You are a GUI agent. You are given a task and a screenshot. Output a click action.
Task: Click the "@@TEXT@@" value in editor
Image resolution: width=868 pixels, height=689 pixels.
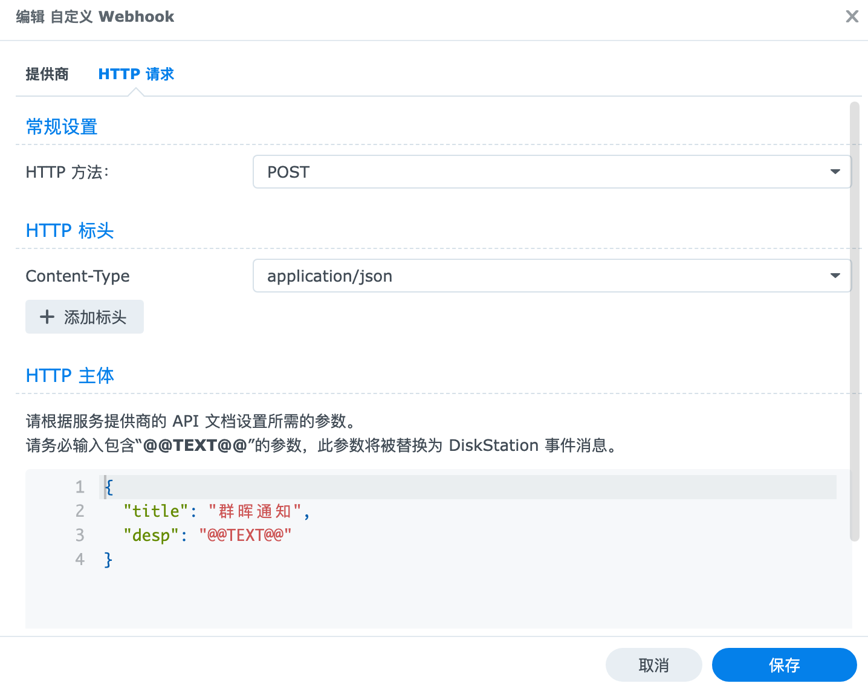(x=245, y=535)
